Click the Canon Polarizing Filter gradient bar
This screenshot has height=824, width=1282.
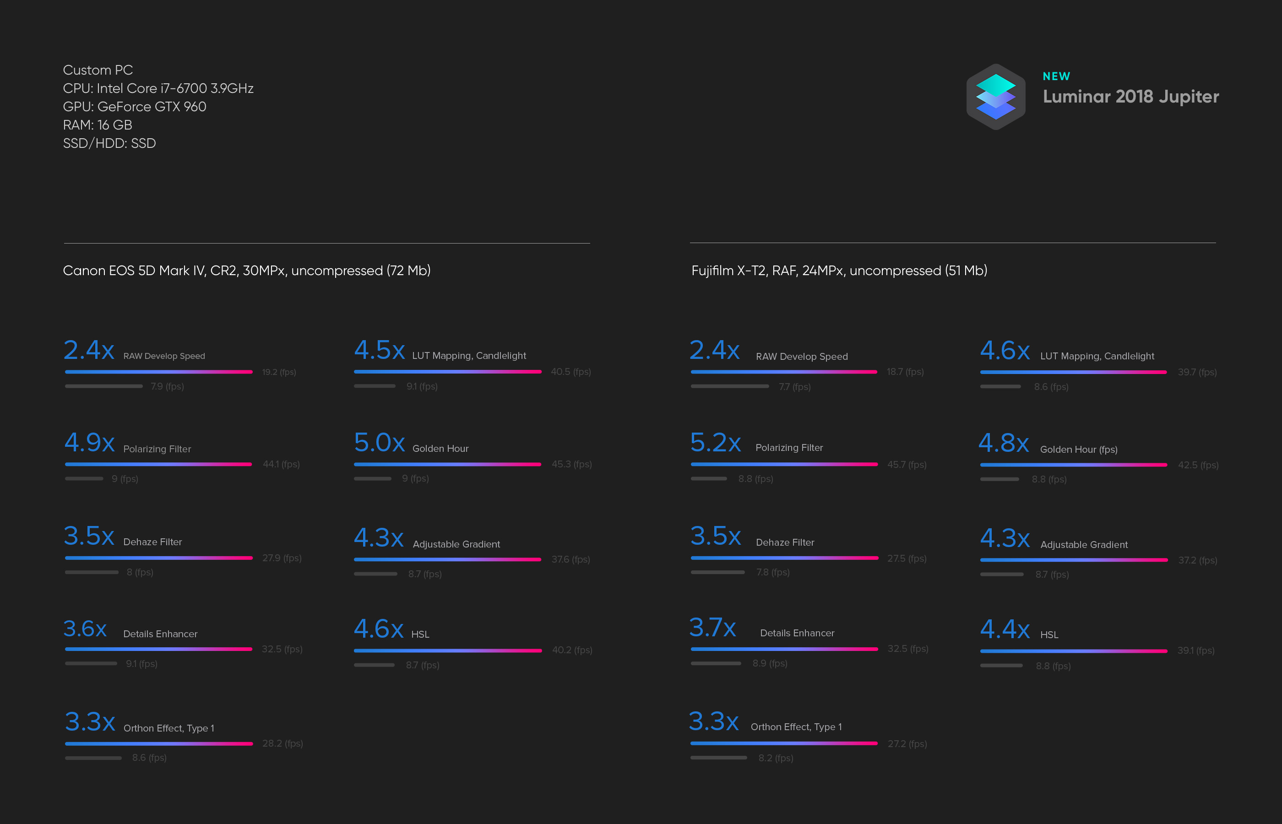point(158,465)
